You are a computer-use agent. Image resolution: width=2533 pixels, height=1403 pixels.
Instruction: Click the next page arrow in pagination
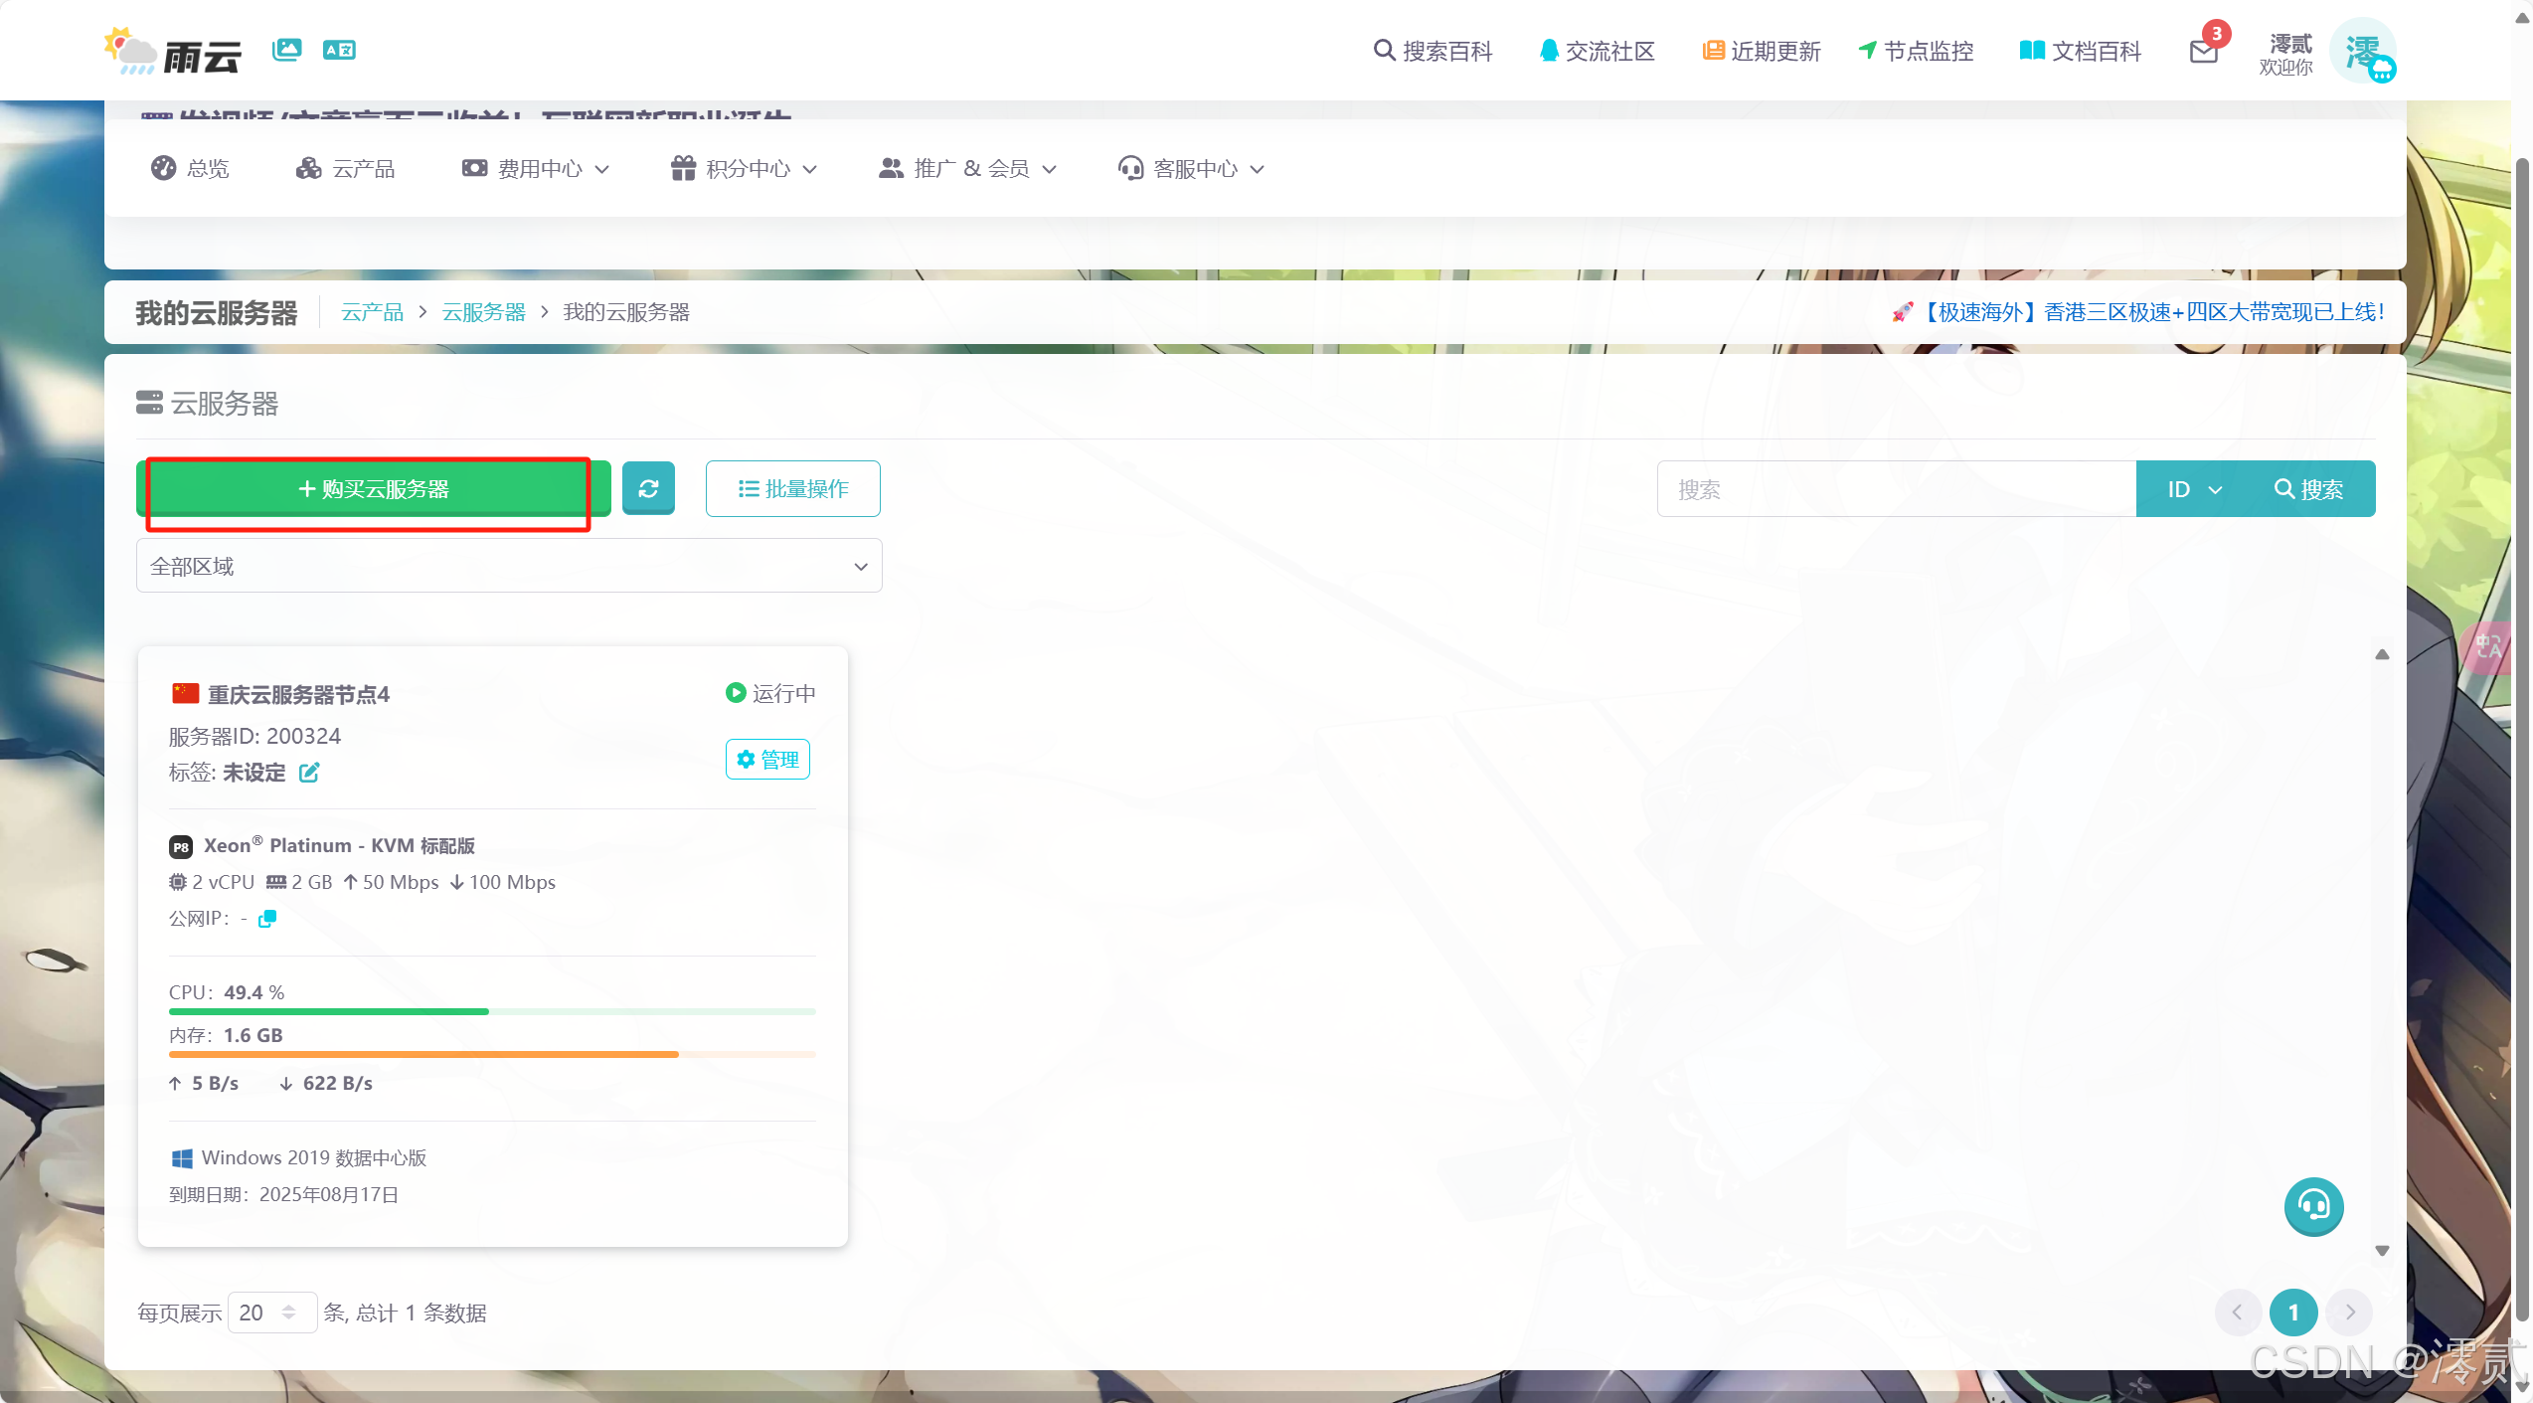tap(2349, 1312)
